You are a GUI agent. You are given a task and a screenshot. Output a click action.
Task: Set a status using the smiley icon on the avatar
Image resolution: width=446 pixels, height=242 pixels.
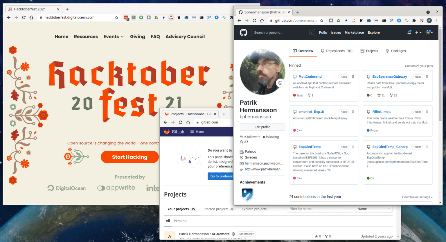coord(280,83)
